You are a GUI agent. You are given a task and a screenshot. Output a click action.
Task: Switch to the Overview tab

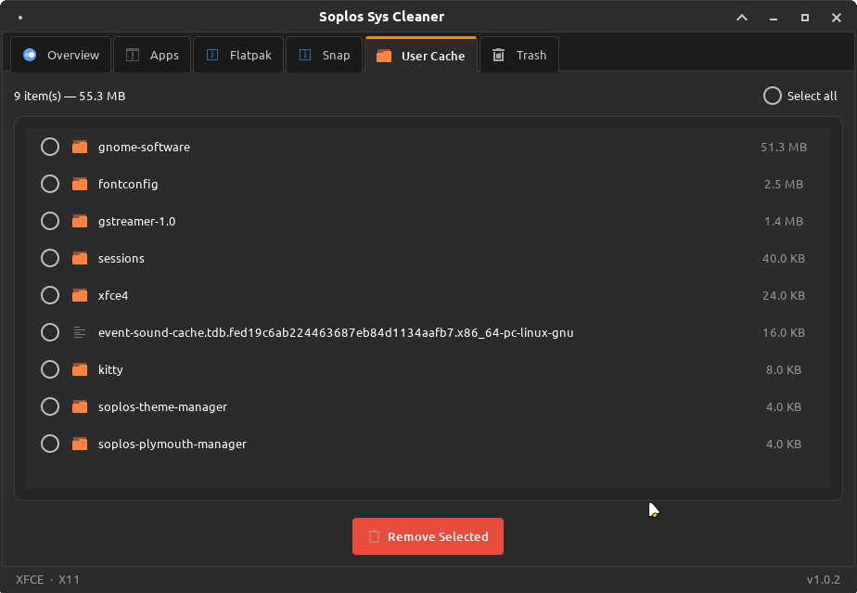[x=60, y=55]
